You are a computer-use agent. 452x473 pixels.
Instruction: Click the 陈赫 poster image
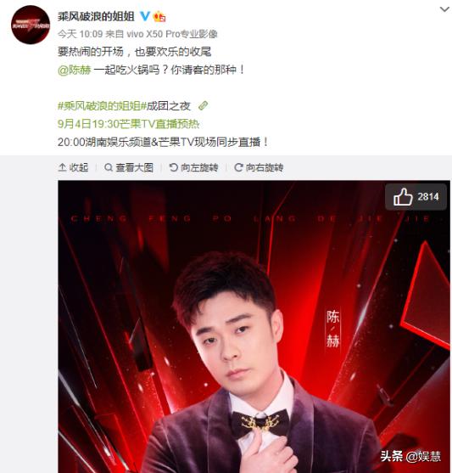pyautogui.click(x=254, y=327)
